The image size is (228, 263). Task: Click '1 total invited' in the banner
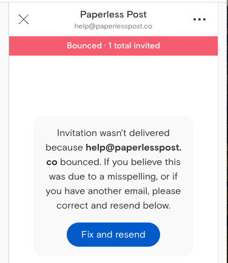tap(134, 46)
